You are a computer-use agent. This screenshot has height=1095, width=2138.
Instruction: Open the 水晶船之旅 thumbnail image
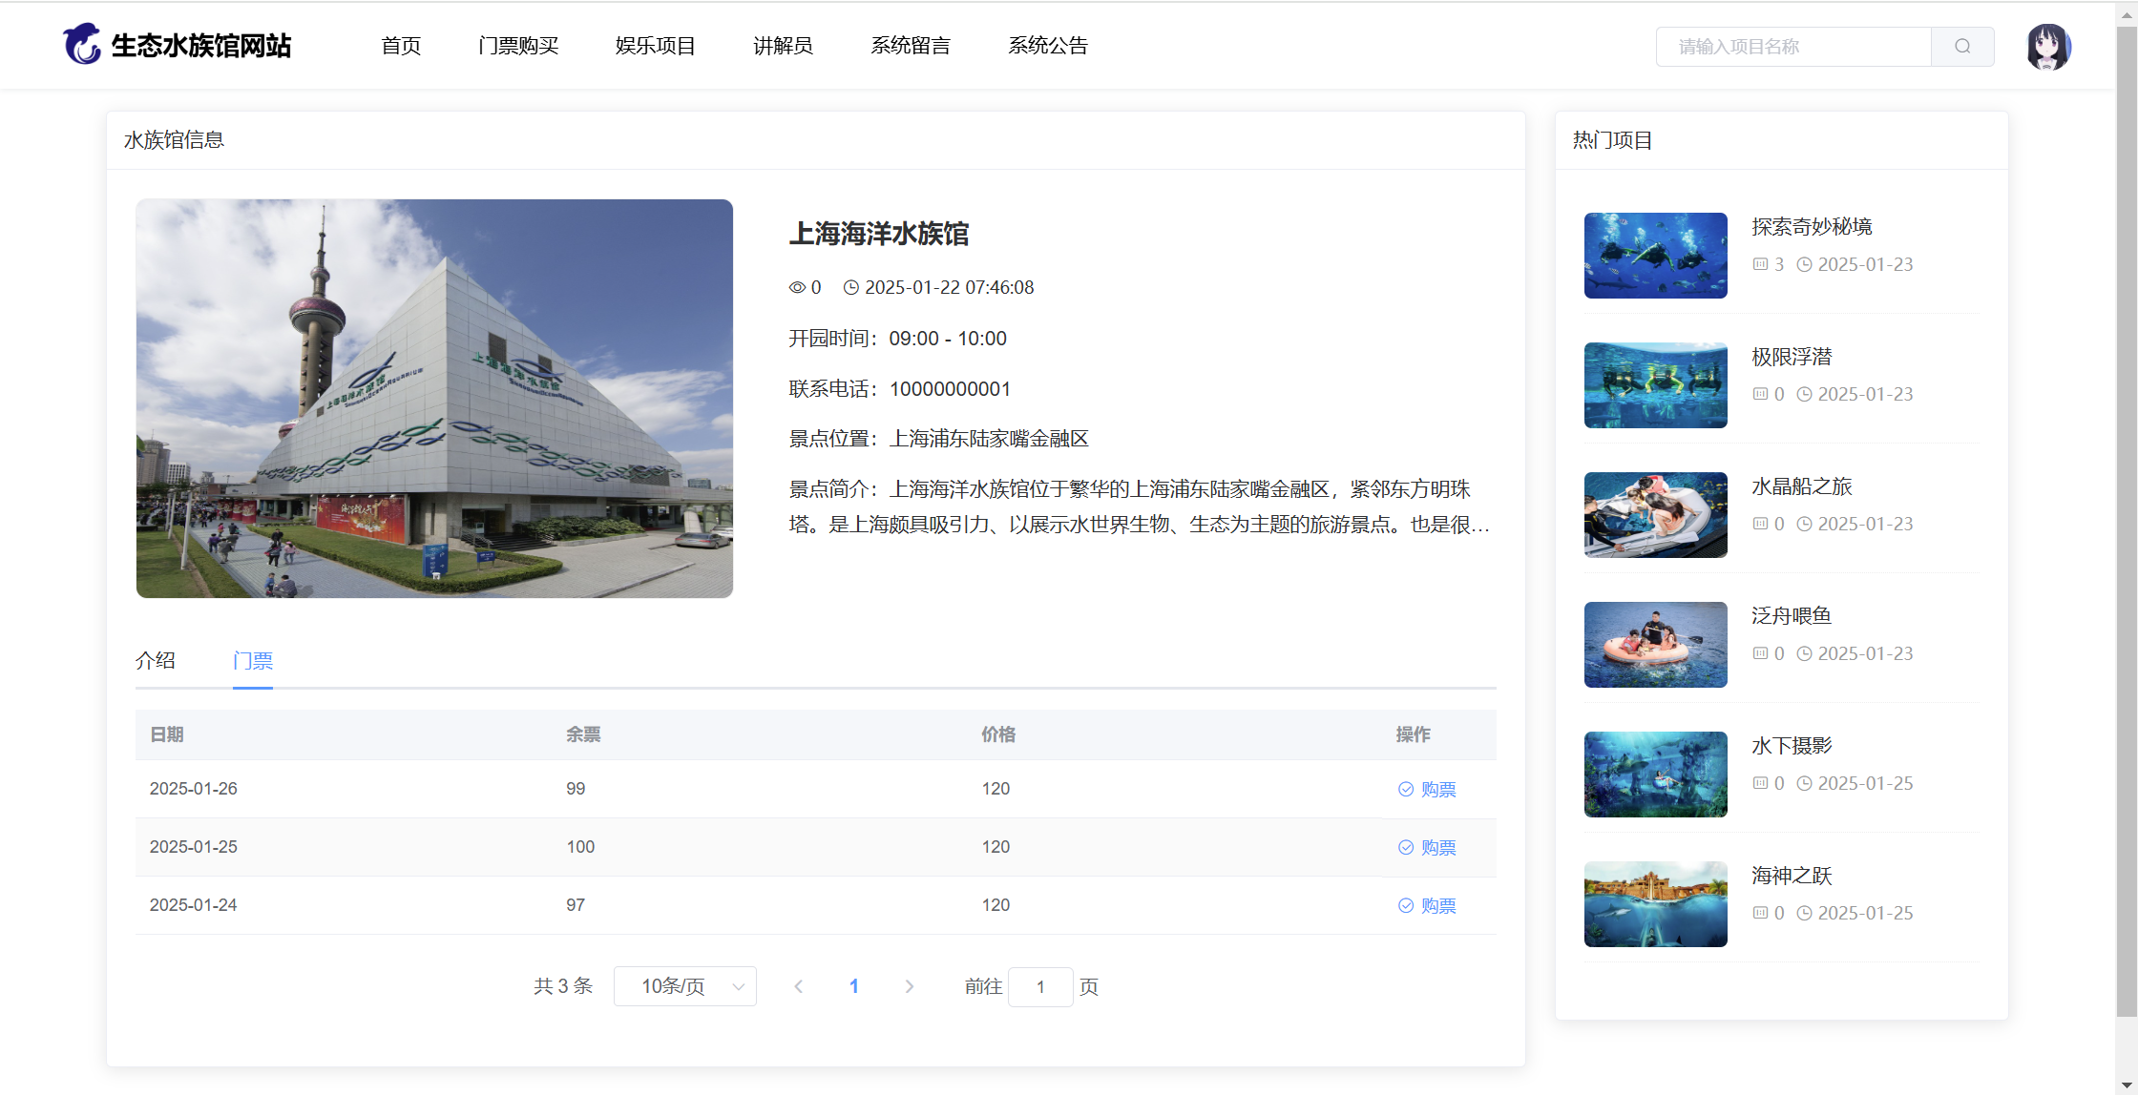point(1656,515)
